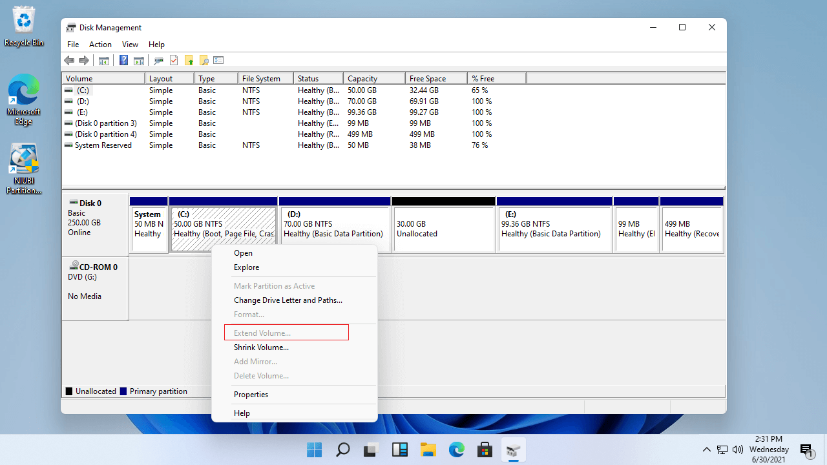This screenshot has height=465, width=827.
Task: Click the Help question mark toolbar icon
Action: click(x=123, y=61)
